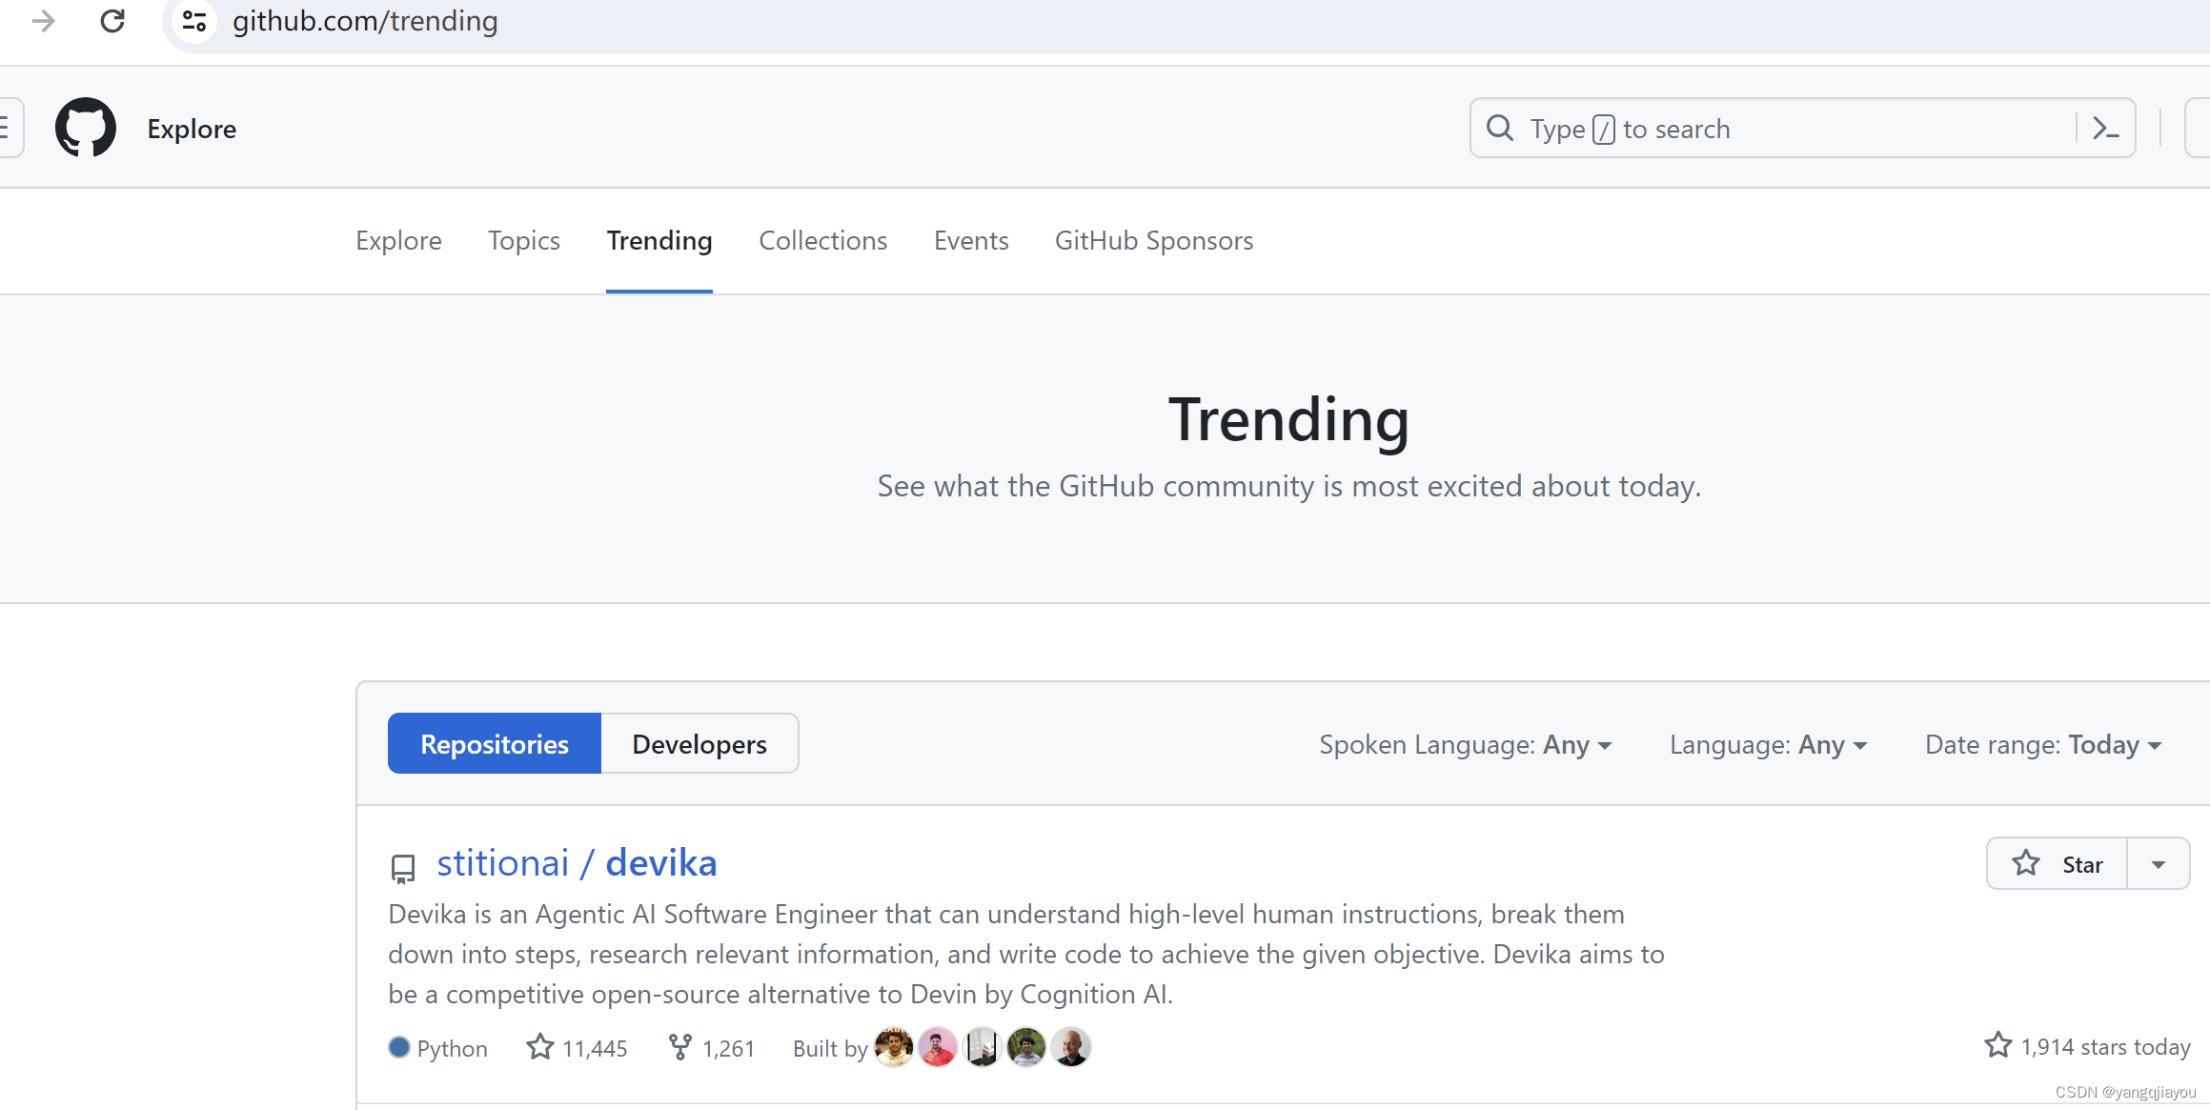Select the Trending nav tab

659,240
